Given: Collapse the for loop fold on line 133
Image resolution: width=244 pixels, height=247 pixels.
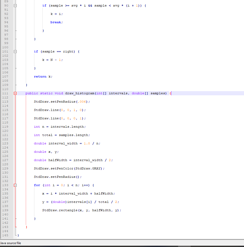Looking at the screenshot, I should [15, 185].
